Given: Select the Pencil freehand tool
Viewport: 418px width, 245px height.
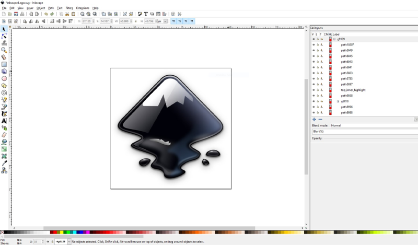Looking at the screenshot, I should point(4,100).
